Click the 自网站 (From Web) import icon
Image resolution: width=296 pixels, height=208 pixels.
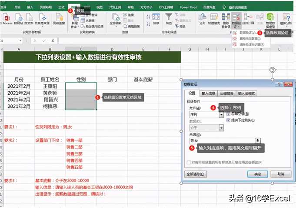click(x=18, y=17)
